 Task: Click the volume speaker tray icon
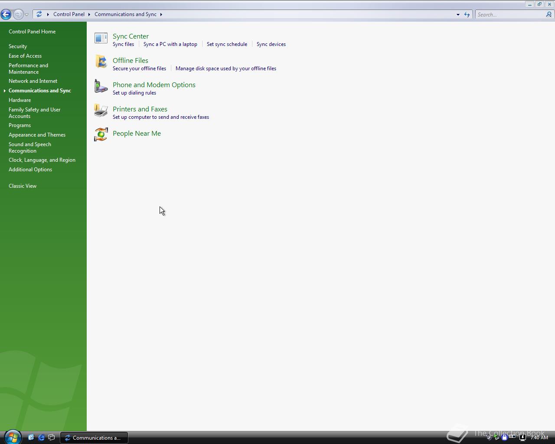[490, 437]
